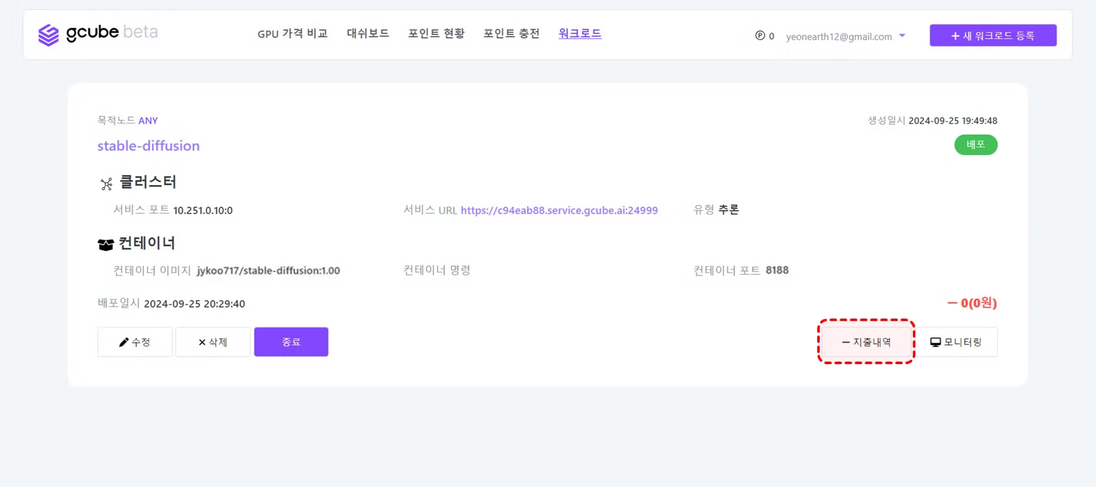Select the 워크로드 menu item
This screenshot has width=1096, height=487.
(x=580, y=34)
